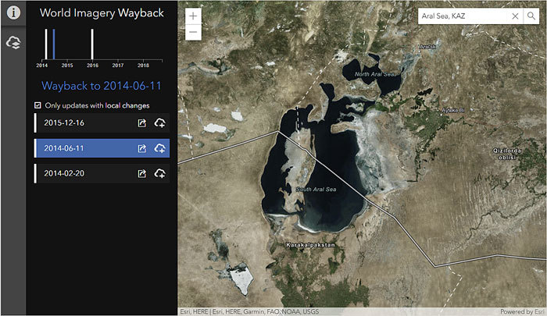Zoom in on the map
Image resolution: width=547 pixels, height=316 pixels.
point(193,16)
